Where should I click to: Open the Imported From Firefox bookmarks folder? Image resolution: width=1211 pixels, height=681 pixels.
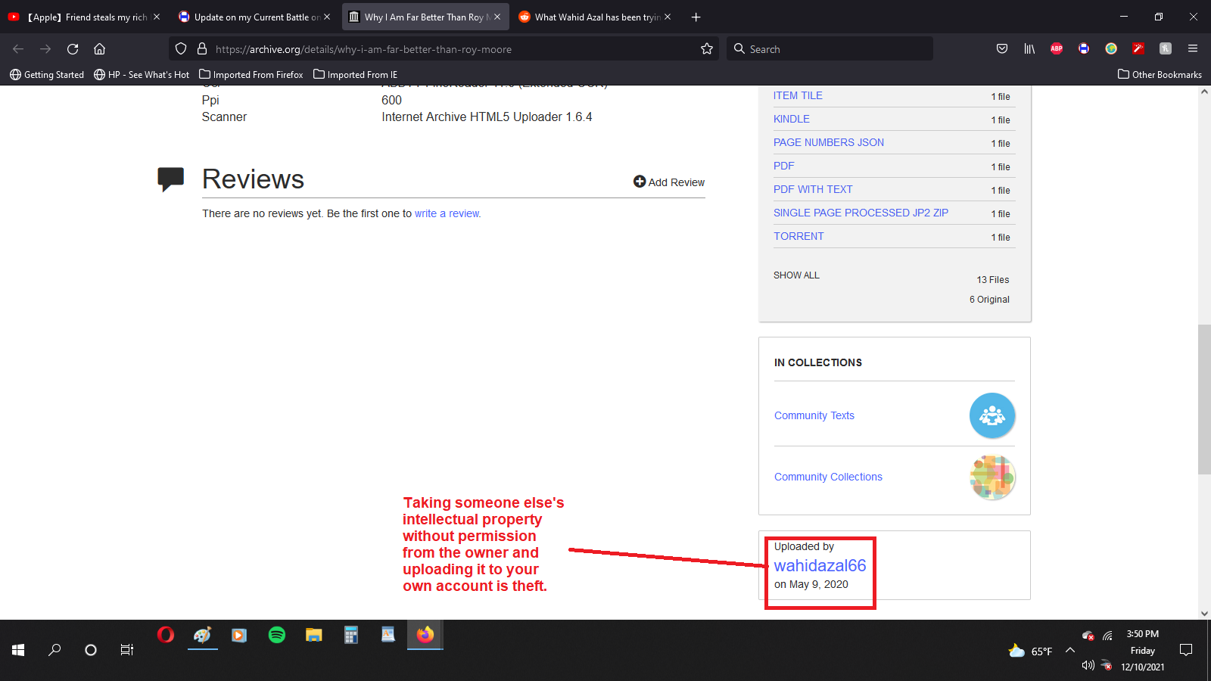251,75
